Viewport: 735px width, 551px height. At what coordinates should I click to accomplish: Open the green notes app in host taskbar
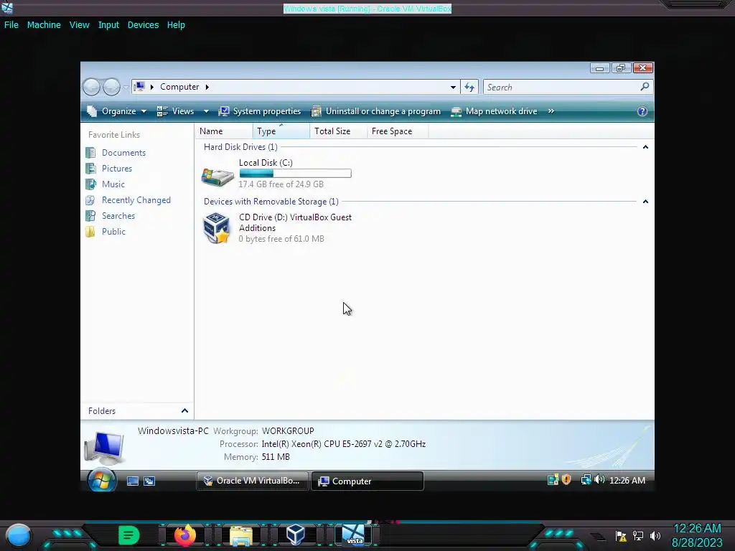coord(129,535)
